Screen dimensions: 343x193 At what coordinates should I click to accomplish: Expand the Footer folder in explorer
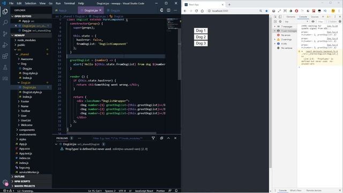coord(25,101)
